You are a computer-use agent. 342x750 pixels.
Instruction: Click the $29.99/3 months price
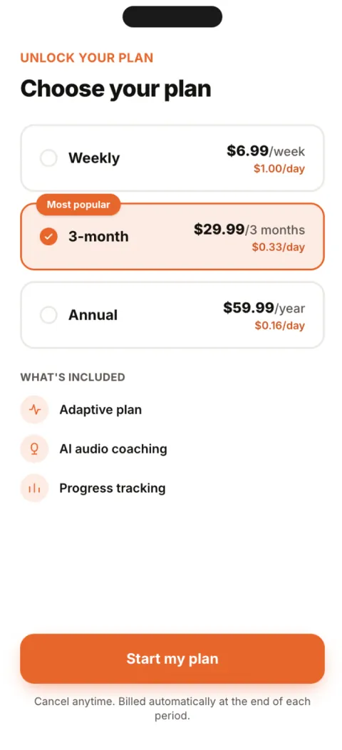coord(249,230)
